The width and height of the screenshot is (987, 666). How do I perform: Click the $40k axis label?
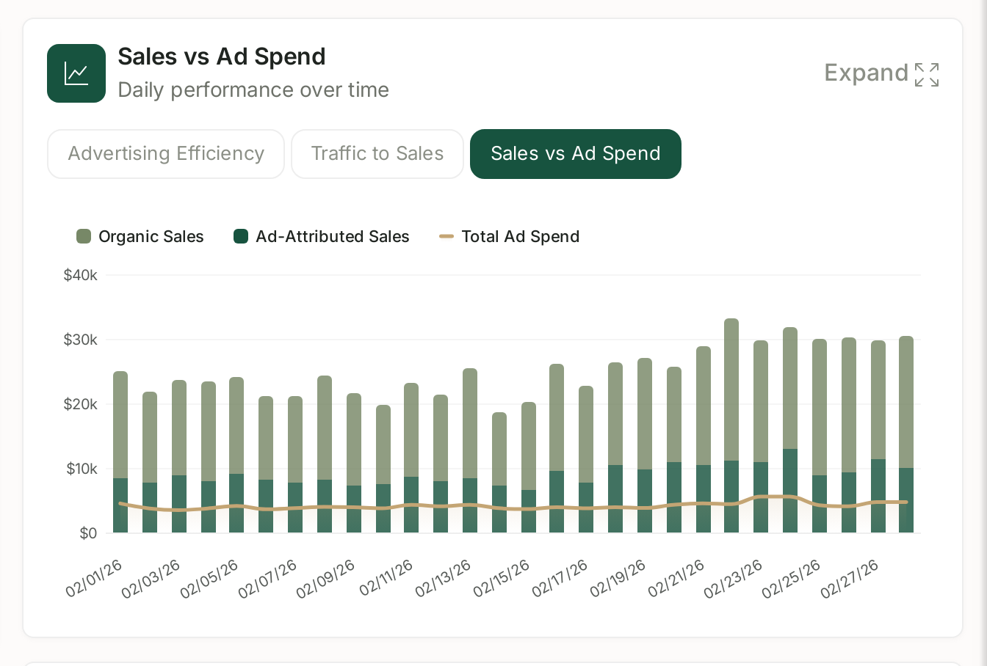[x=81, y=275]
